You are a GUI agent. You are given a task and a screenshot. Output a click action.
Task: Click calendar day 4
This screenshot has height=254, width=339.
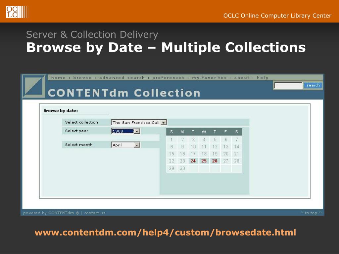click(204, 140)
